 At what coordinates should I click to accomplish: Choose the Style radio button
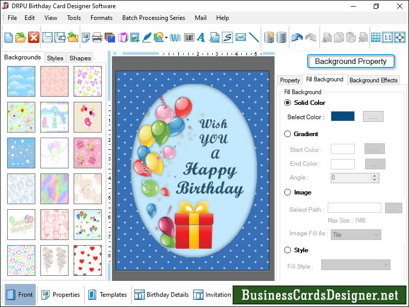[x=287, y=250]
